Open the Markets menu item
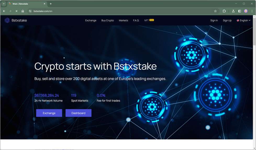The image size is (256, 150). pos(124,20)
